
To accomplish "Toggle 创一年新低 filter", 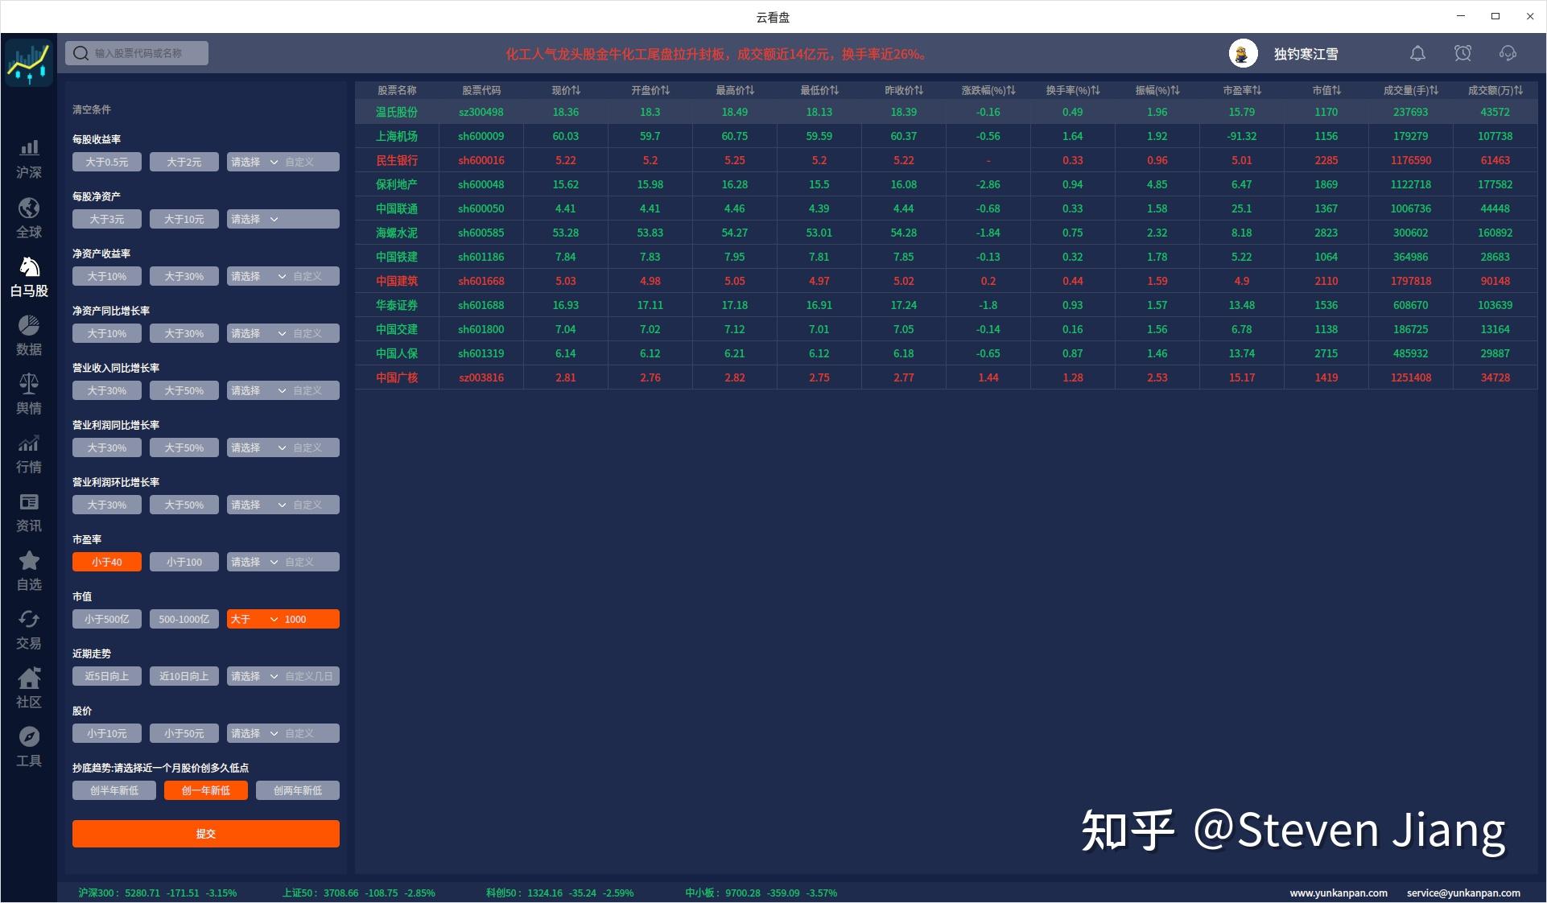I will click(206, 790).
